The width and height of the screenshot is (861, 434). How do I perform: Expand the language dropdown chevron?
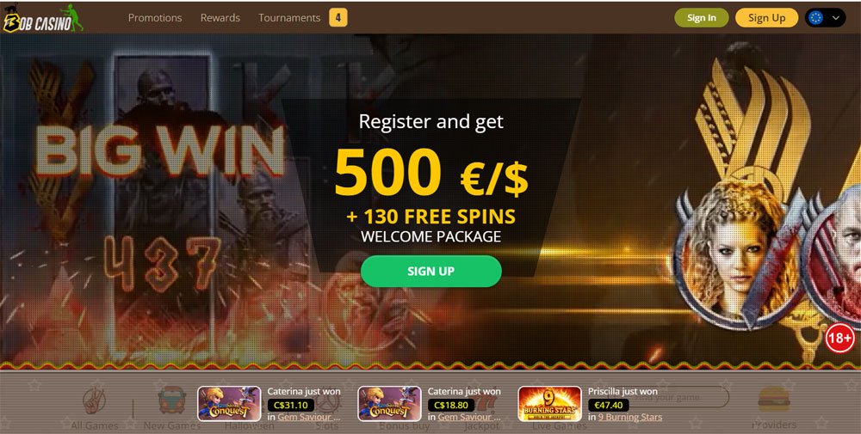click(x=836, y=18)
